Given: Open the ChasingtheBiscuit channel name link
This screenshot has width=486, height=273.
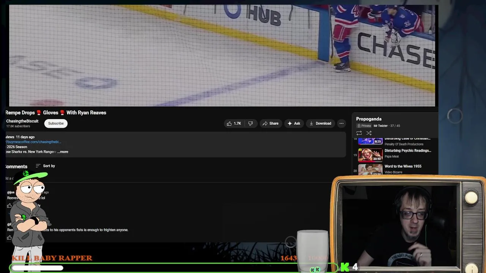Looking at the screenshot, I should pyautogui.click(x=22, y=121).
